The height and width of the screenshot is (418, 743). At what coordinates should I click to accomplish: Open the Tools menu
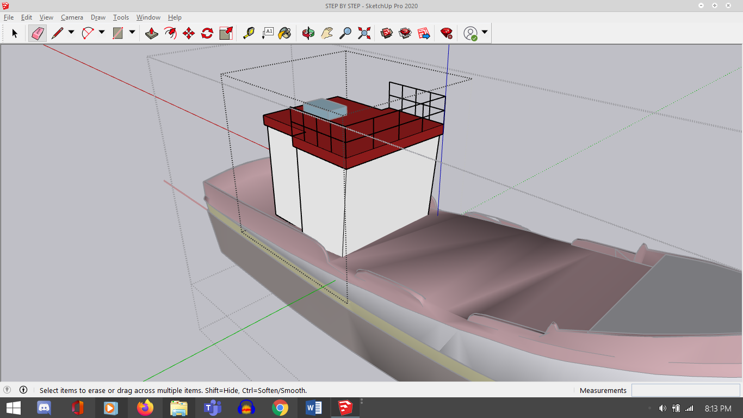coord(121,17)
